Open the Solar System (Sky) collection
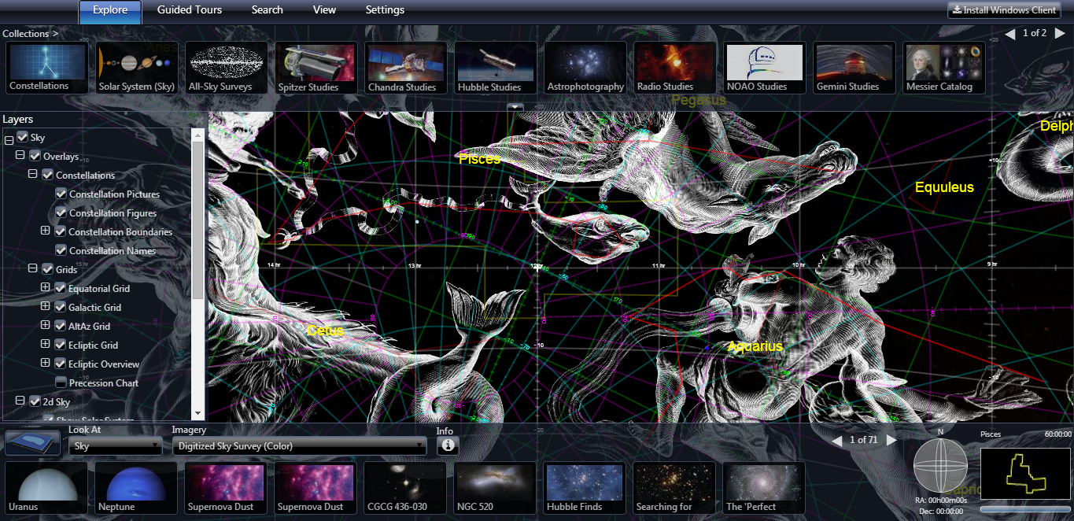 tap(137, 68)
